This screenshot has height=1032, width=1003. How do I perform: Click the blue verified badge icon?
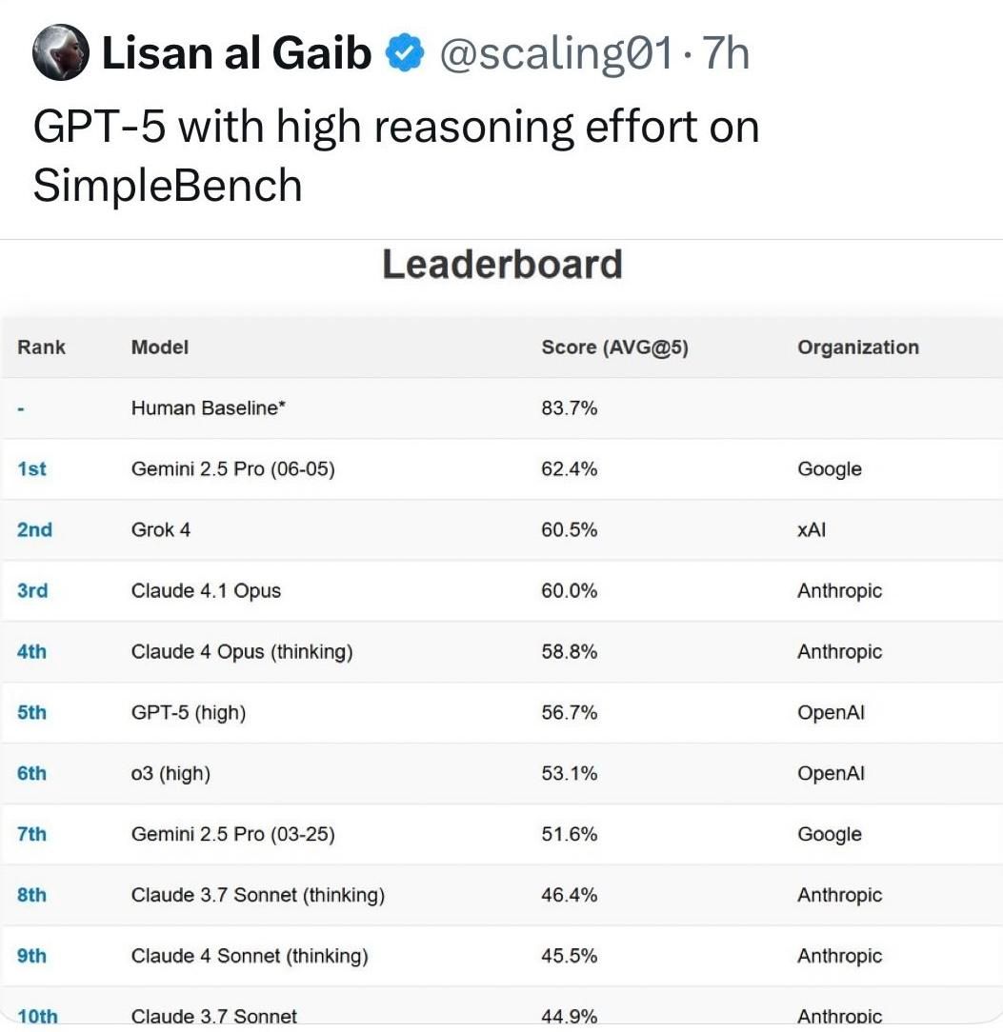point(403,55)
